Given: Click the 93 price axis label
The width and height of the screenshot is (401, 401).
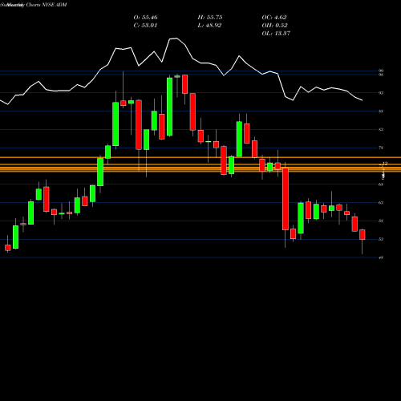Looking at the screenshot, I should (x=381, y=93).
